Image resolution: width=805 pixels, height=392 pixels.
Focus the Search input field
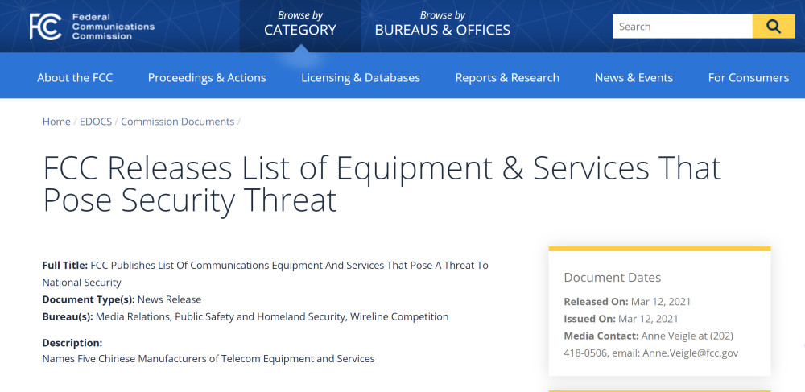click(x=683, y=27)
